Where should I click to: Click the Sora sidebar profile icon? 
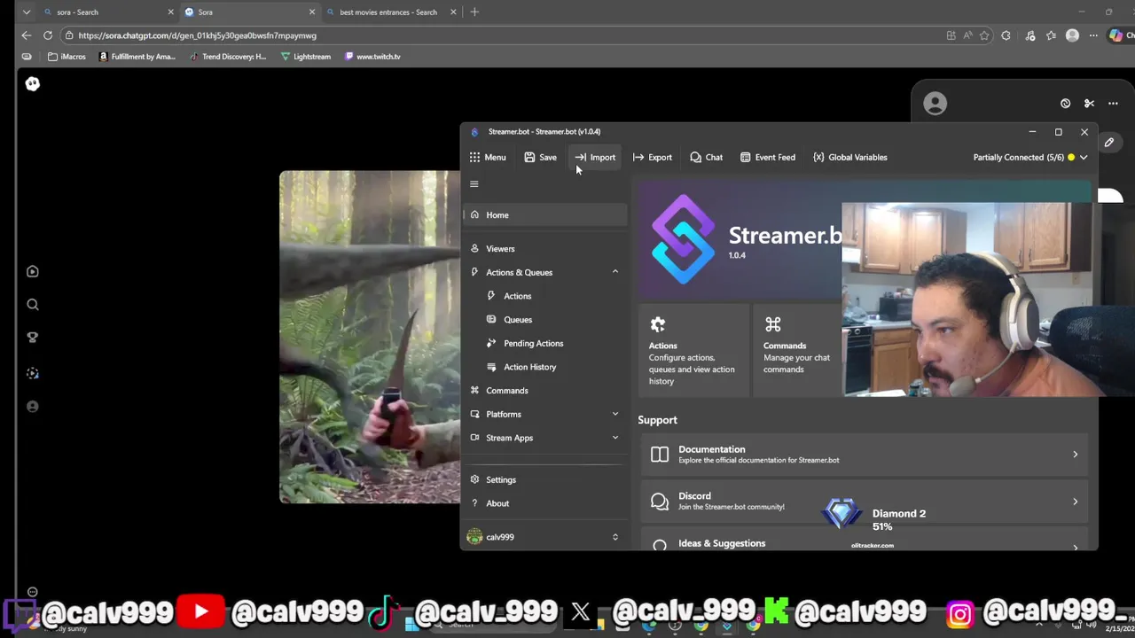coord(33,407)
